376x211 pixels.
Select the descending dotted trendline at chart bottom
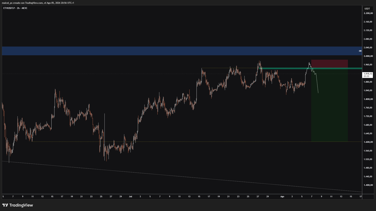click(182, 176)
